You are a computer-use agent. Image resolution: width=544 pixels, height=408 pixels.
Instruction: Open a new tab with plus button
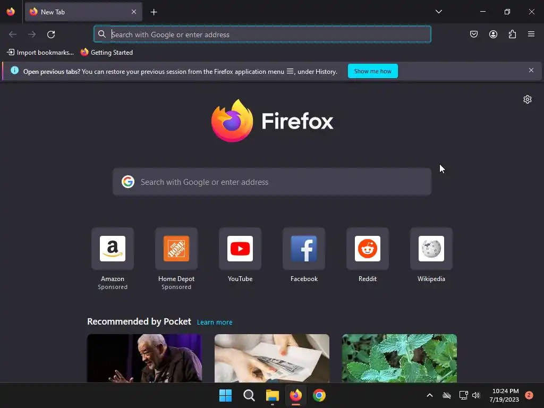pos(154,12)
